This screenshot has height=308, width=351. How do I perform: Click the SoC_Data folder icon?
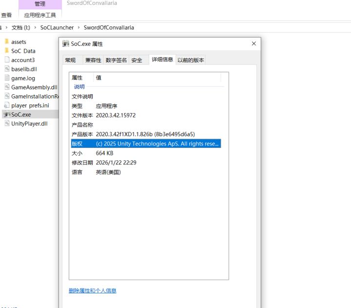7,51
